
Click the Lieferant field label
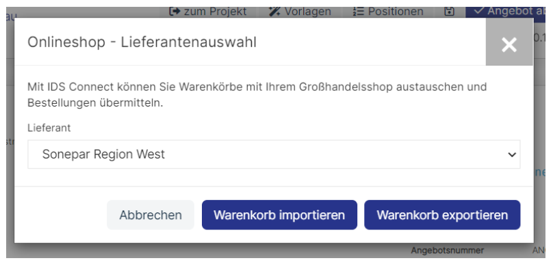click(x=49, y=128)
